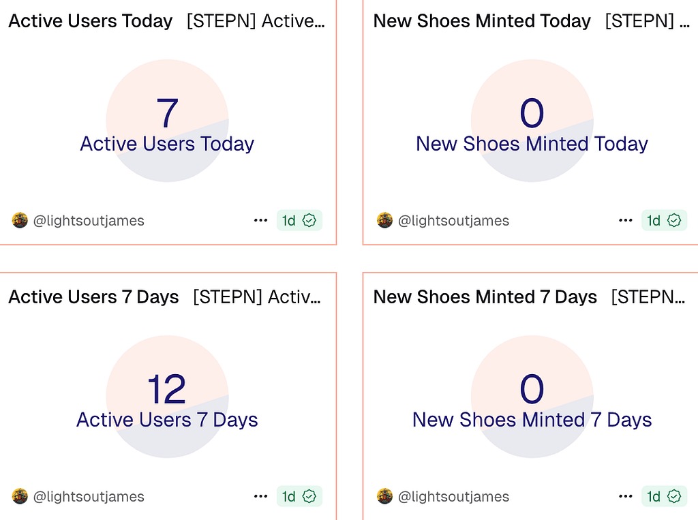Open three-dot menu on Active Users Today card
This screenshot has height=520, width=698.
(260, 220)
